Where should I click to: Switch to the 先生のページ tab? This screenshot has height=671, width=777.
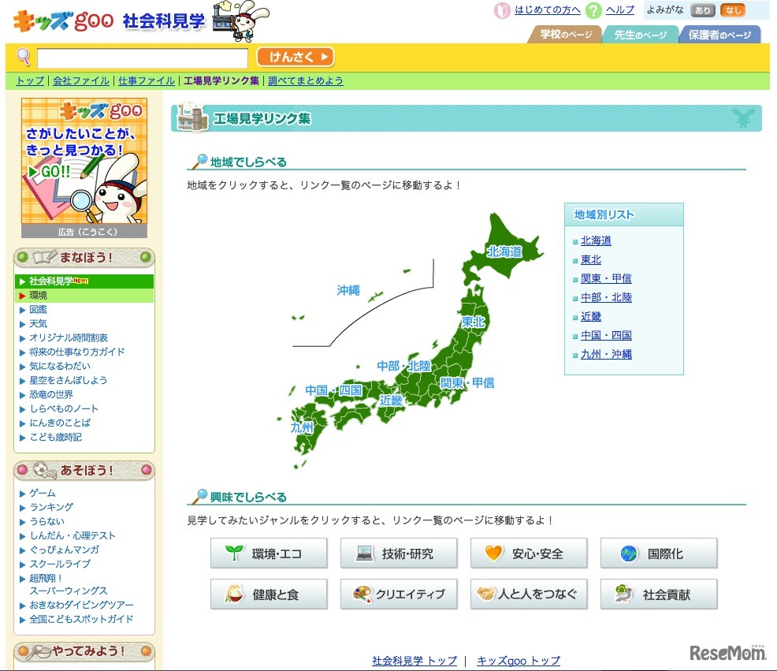640,35
